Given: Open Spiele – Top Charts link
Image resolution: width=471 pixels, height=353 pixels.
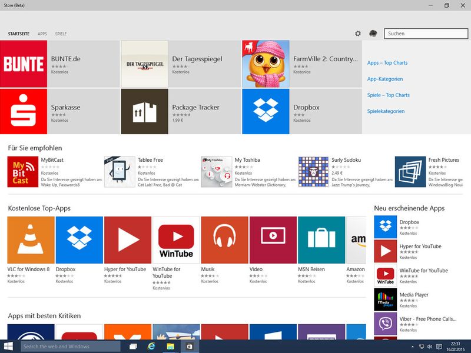Looking at the screenshot, I should pyautogui.click(x=388, y=95).
